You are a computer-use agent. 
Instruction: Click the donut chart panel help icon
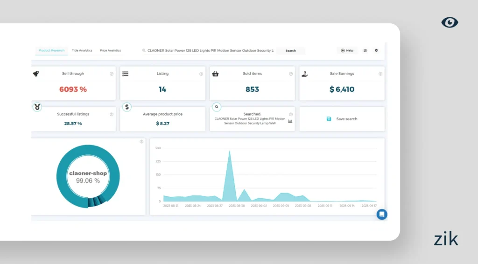click(141, 142)
